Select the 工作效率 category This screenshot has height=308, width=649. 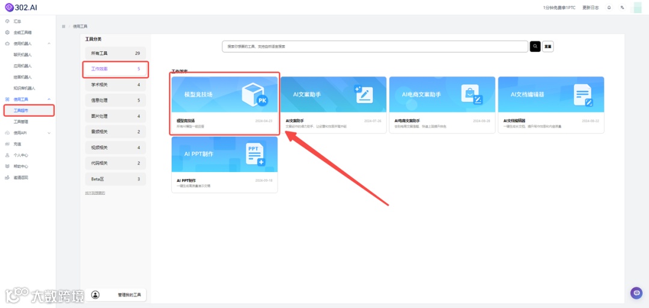pos(115,69)
